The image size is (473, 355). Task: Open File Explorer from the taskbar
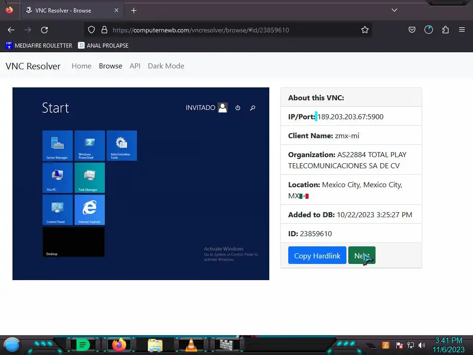(155, 345)
